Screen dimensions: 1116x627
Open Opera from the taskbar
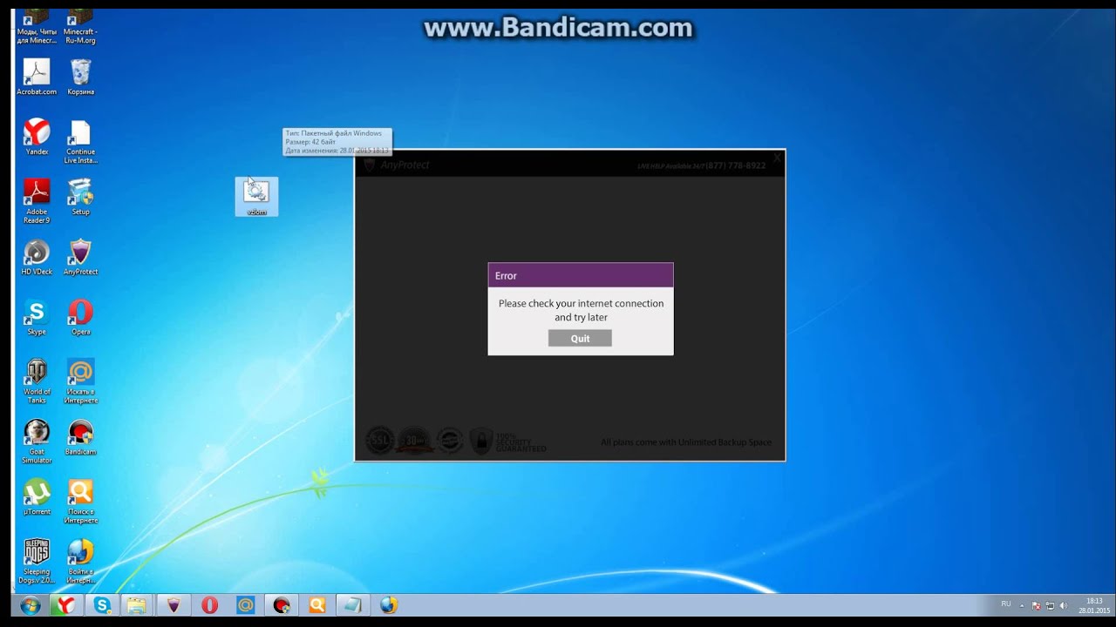coord(209,605)
